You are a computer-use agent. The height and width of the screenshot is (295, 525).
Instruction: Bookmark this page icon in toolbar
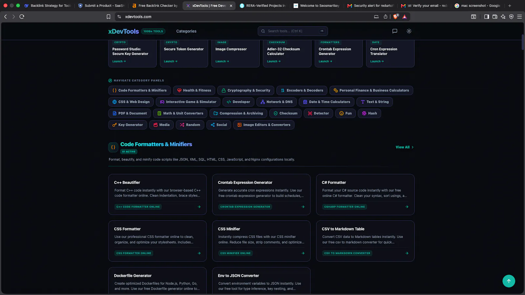point(109,17)
